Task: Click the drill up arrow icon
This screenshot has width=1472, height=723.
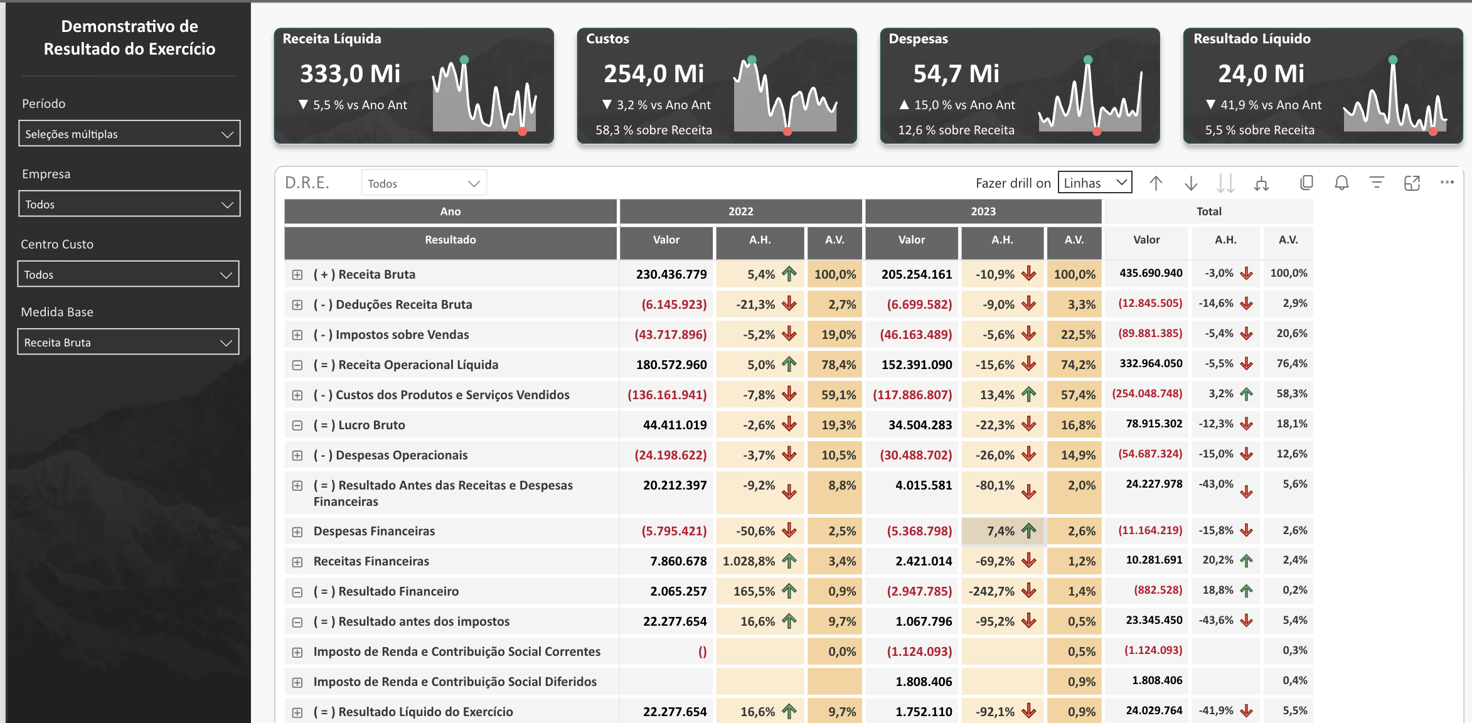Action: coord(1156,183)
